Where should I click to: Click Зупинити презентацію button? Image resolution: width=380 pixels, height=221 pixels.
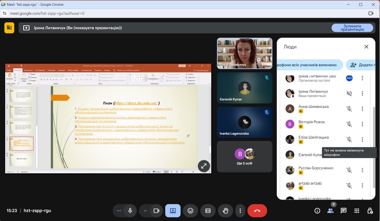click(352, 28)
